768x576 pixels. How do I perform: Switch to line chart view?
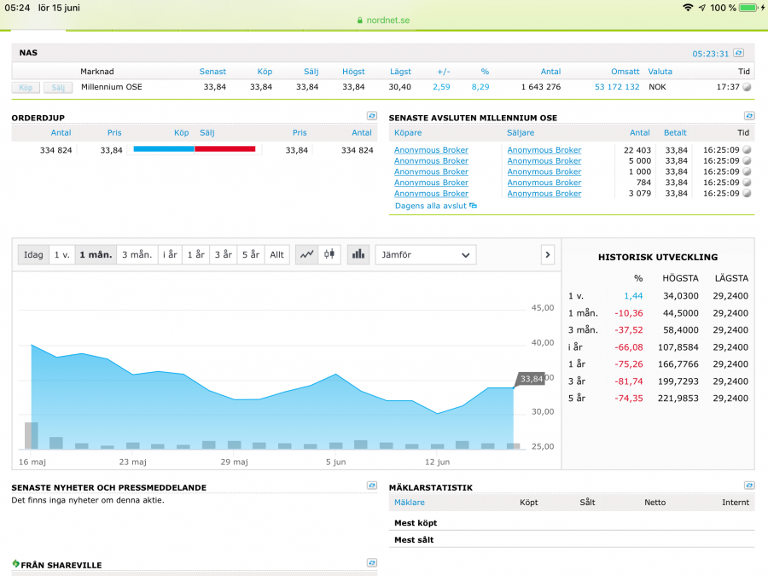306,254
